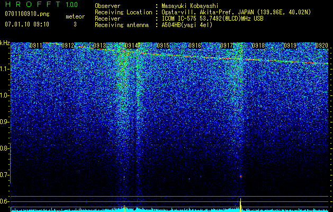This screenshot has width=333, height=212.
Task: Click the timestamp 07.01.10 09:10
Action: (x=27, y=24)
